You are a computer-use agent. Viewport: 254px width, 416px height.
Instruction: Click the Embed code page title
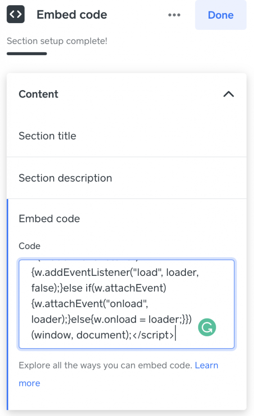72,15
